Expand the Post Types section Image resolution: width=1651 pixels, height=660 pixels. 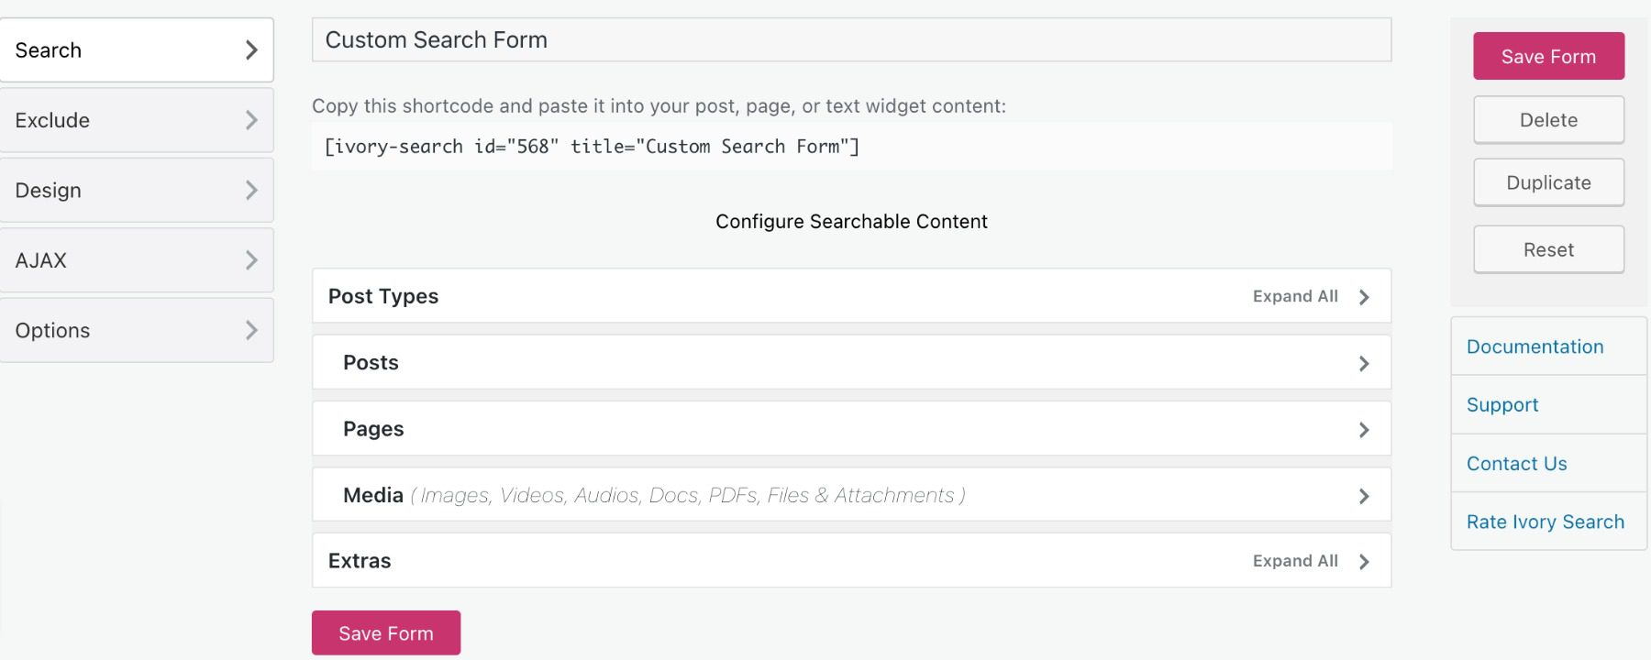[x=383, y=296]
